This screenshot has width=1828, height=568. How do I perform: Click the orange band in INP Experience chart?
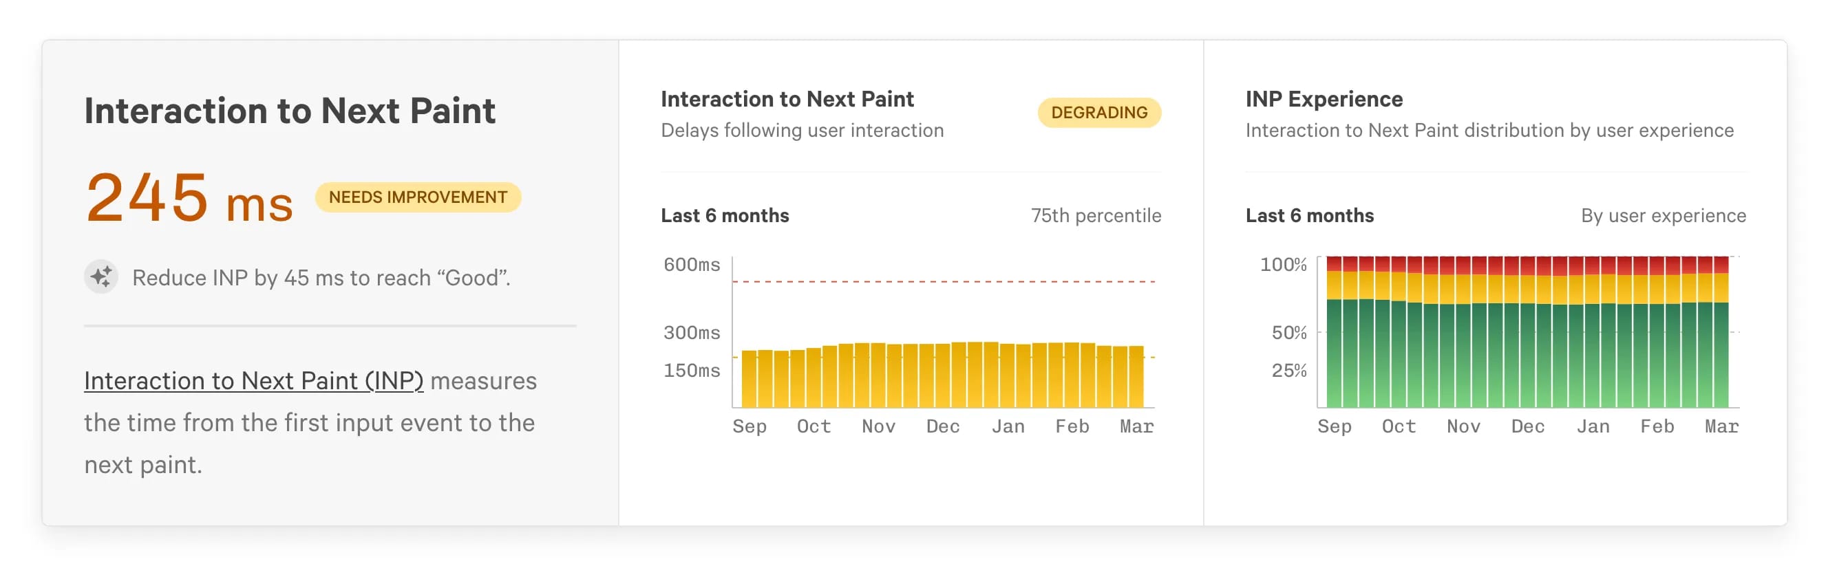click(1526, 288)
